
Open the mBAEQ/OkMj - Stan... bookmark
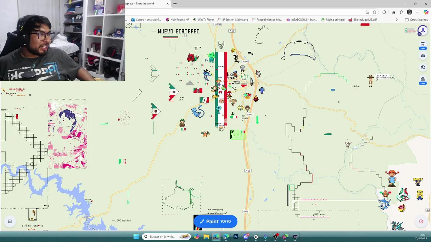pyautogui.click(x=302, y=19)
